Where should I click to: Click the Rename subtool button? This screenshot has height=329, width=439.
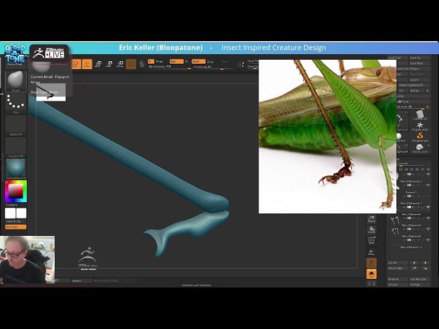point(398,279)
